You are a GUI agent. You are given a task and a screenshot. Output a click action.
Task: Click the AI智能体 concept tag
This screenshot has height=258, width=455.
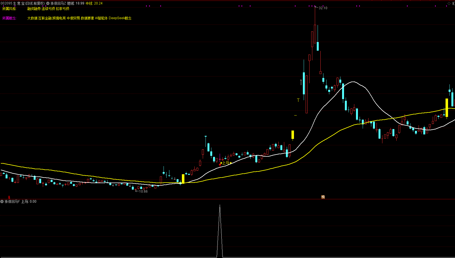pos(101,18)
